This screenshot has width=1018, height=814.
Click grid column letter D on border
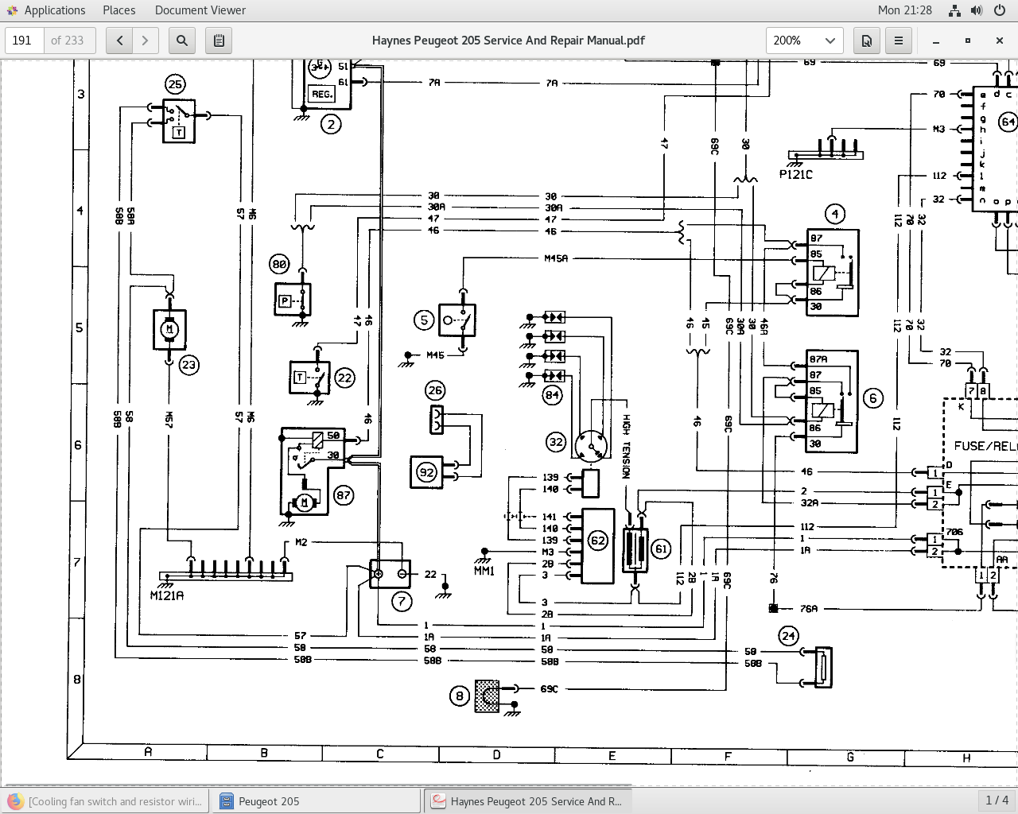496,754
